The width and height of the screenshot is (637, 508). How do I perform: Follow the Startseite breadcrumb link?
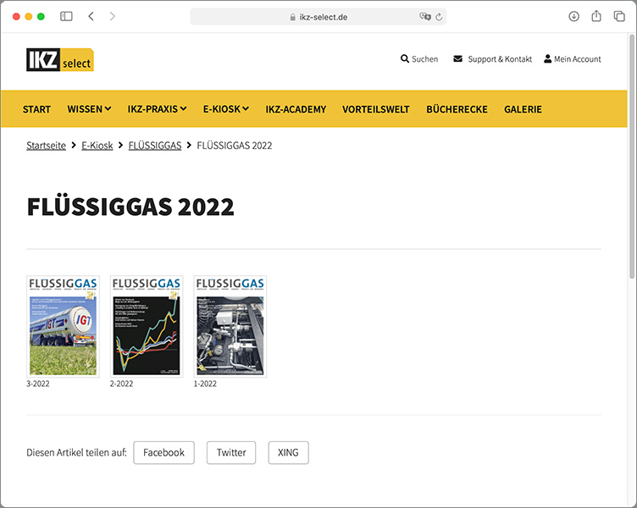(46, 146)
